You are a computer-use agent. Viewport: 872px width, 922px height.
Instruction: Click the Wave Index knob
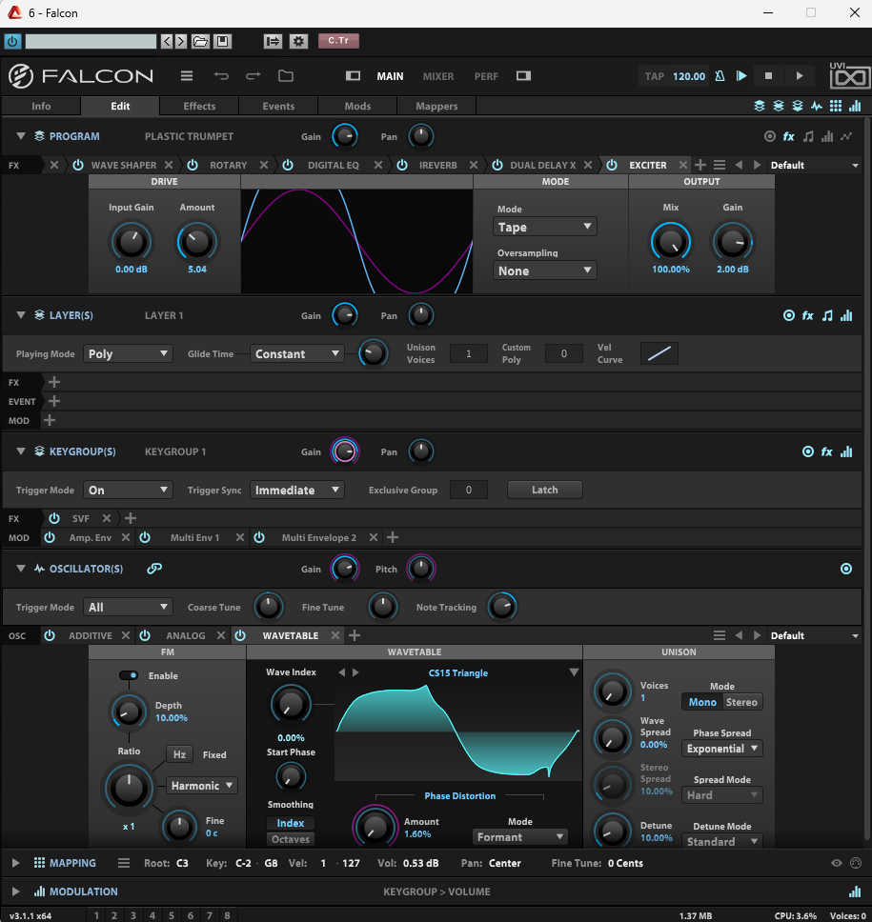coord(291,704)
